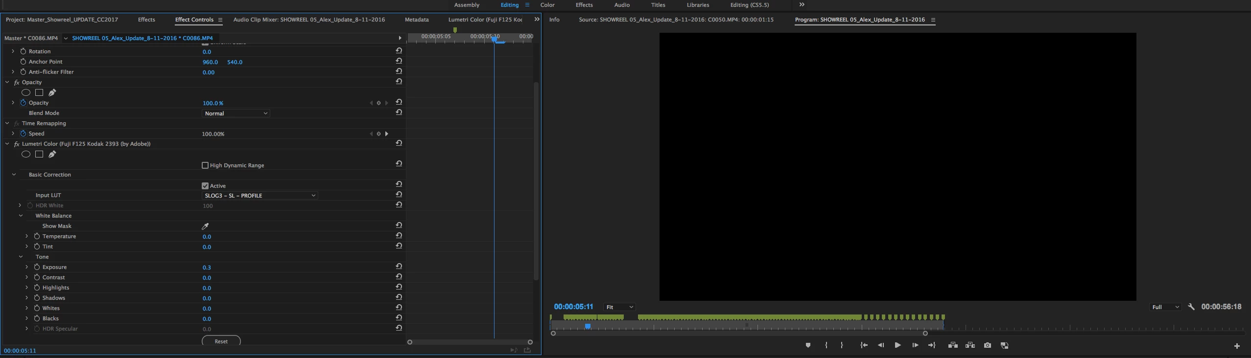Switch to the Color workspace
The height and width of the screenshot is (358, 1251).
(547, 5)
